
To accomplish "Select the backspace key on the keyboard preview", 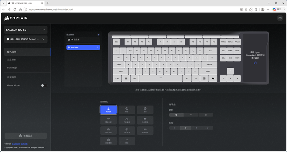I will (210, 51).
